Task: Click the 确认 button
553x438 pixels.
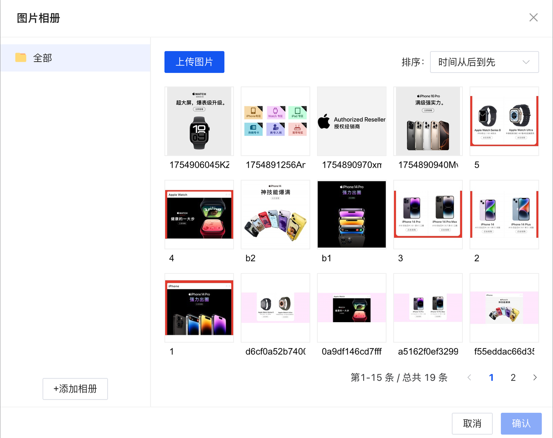Action: click(521, 423)
